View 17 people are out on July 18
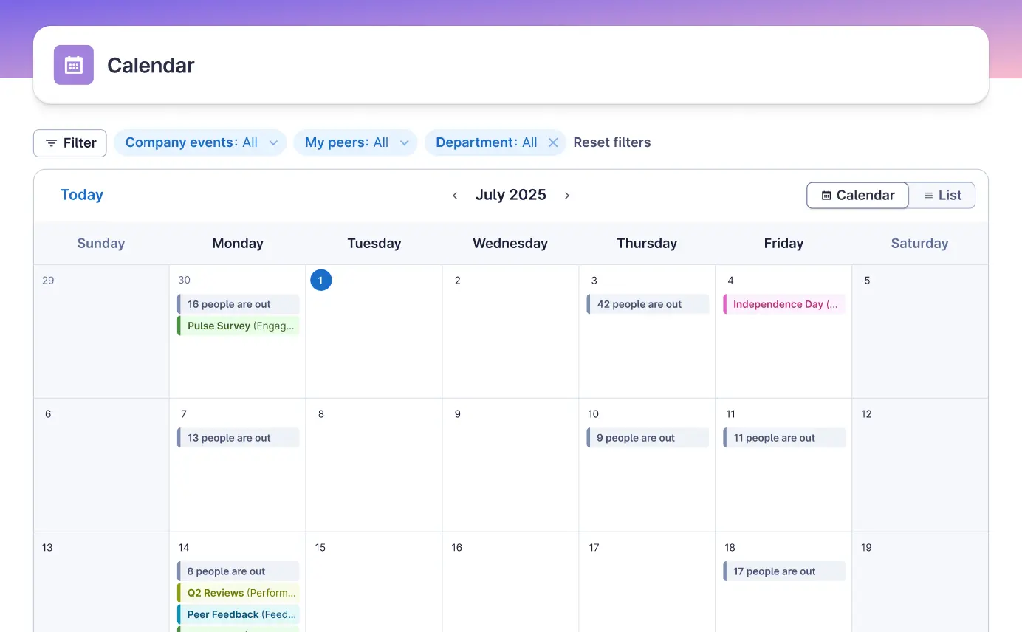This screenshot has width=1022, height=632. click(784, 571)
